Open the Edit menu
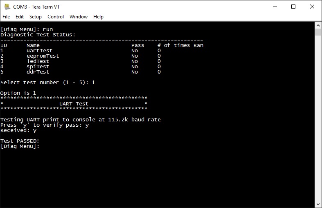This screenshot has height=208, width=322. click(20, 17)
